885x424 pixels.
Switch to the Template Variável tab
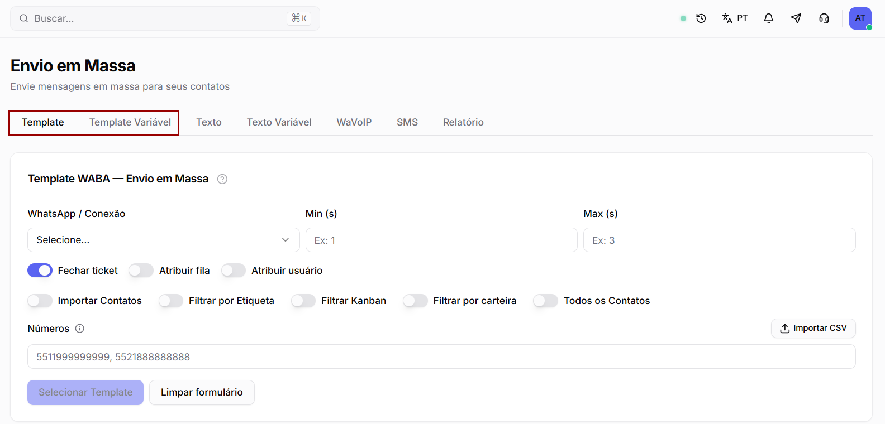pos(130,122)
